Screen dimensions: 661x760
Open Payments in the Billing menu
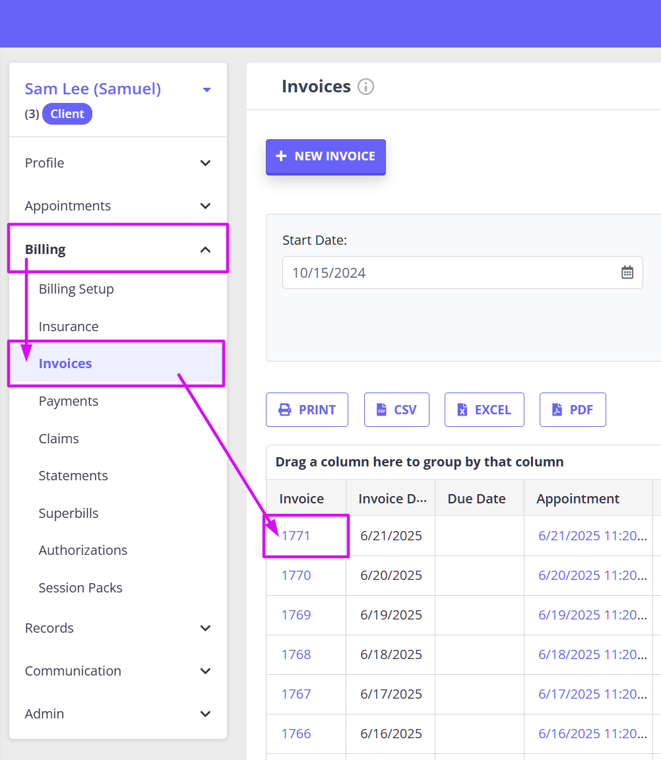69,401
